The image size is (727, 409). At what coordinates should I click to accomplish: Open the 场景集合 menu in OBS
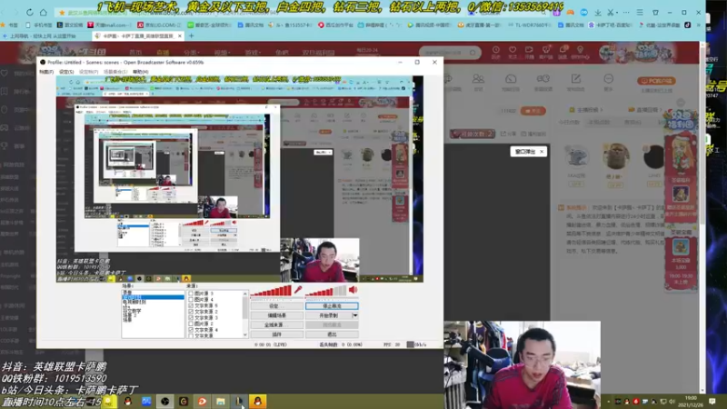[x=115, y=72]
